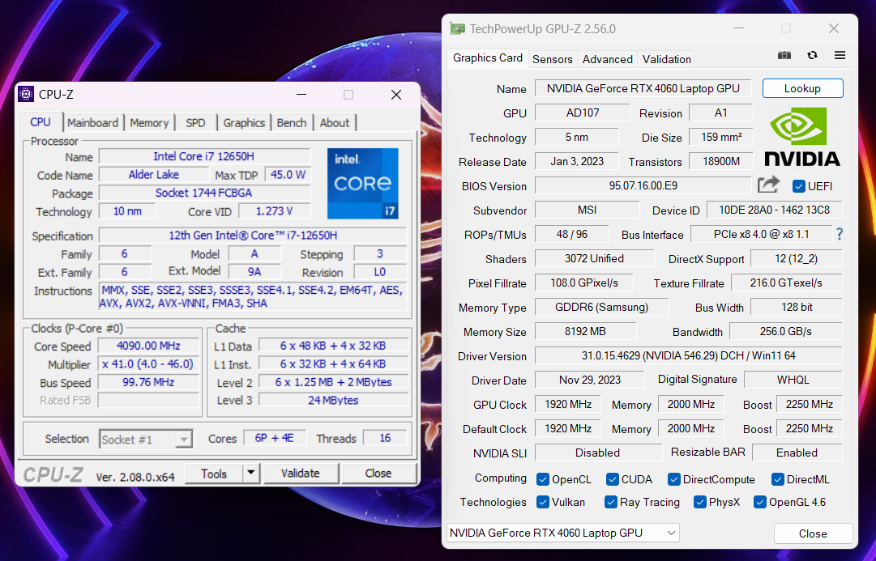
Task: Toggle the DirectML checkbox
Action: tap(778, 479)
